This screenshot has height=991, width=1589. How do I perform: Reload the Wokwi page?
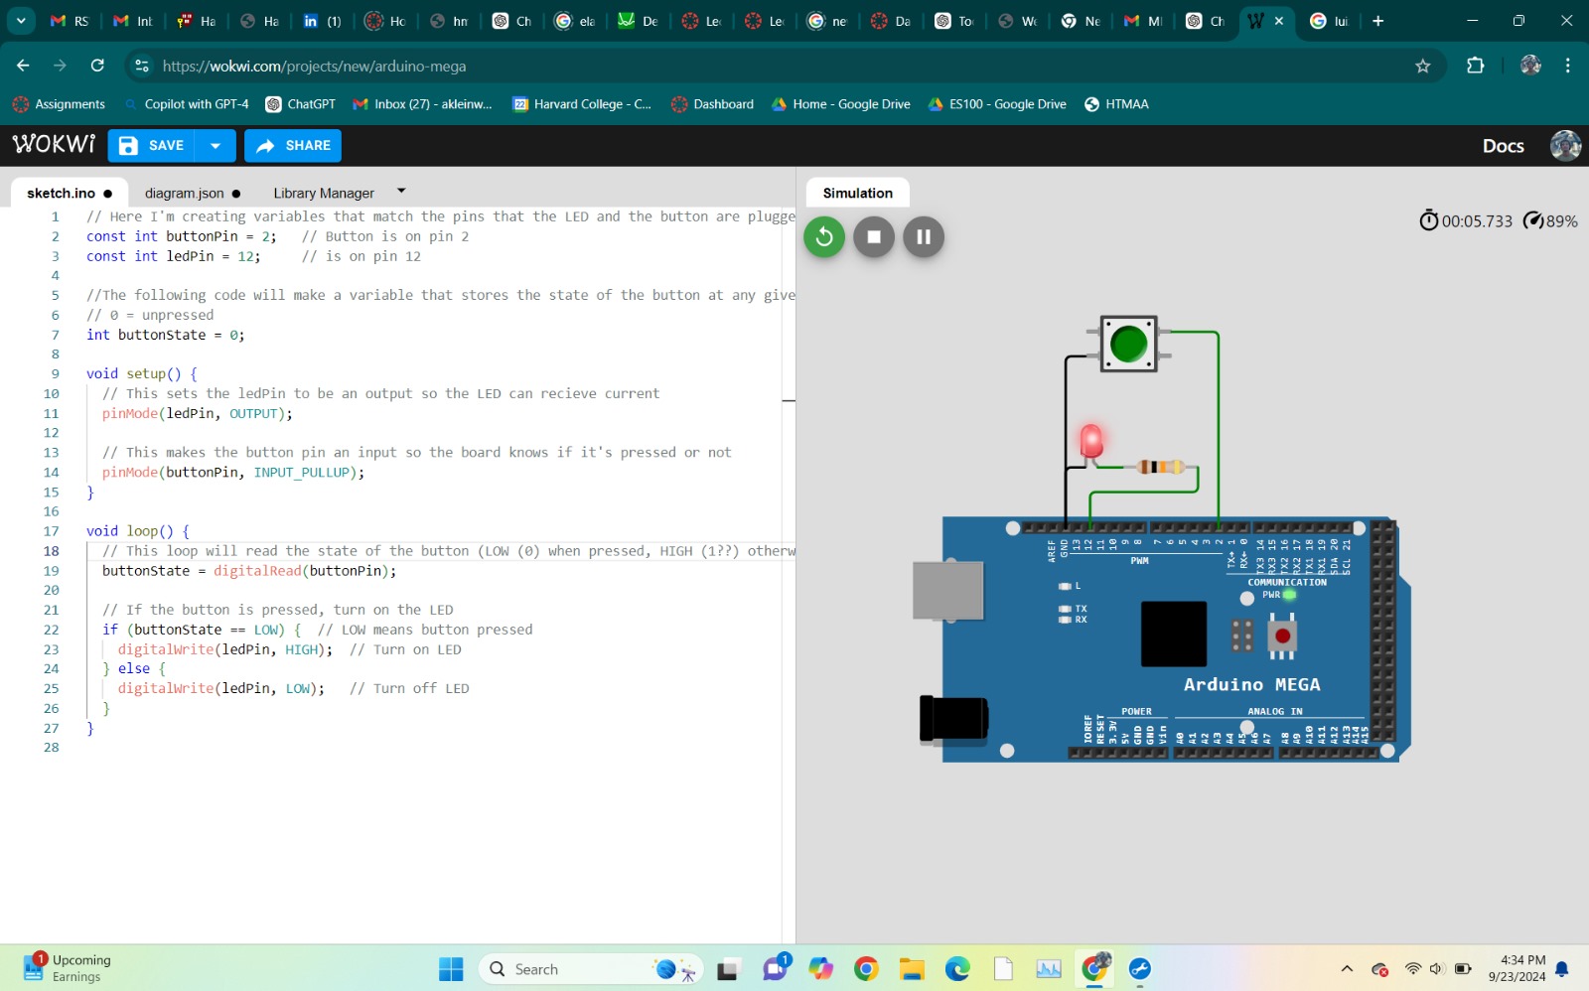97,66
